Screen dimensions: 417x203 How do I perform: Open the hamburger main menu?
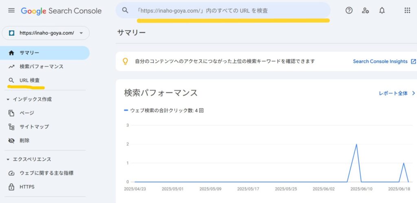point(11,11)
